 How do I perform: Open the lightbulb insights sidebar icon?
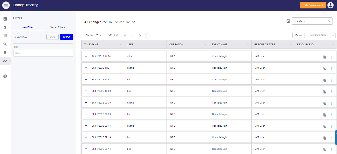pos(5,52)
